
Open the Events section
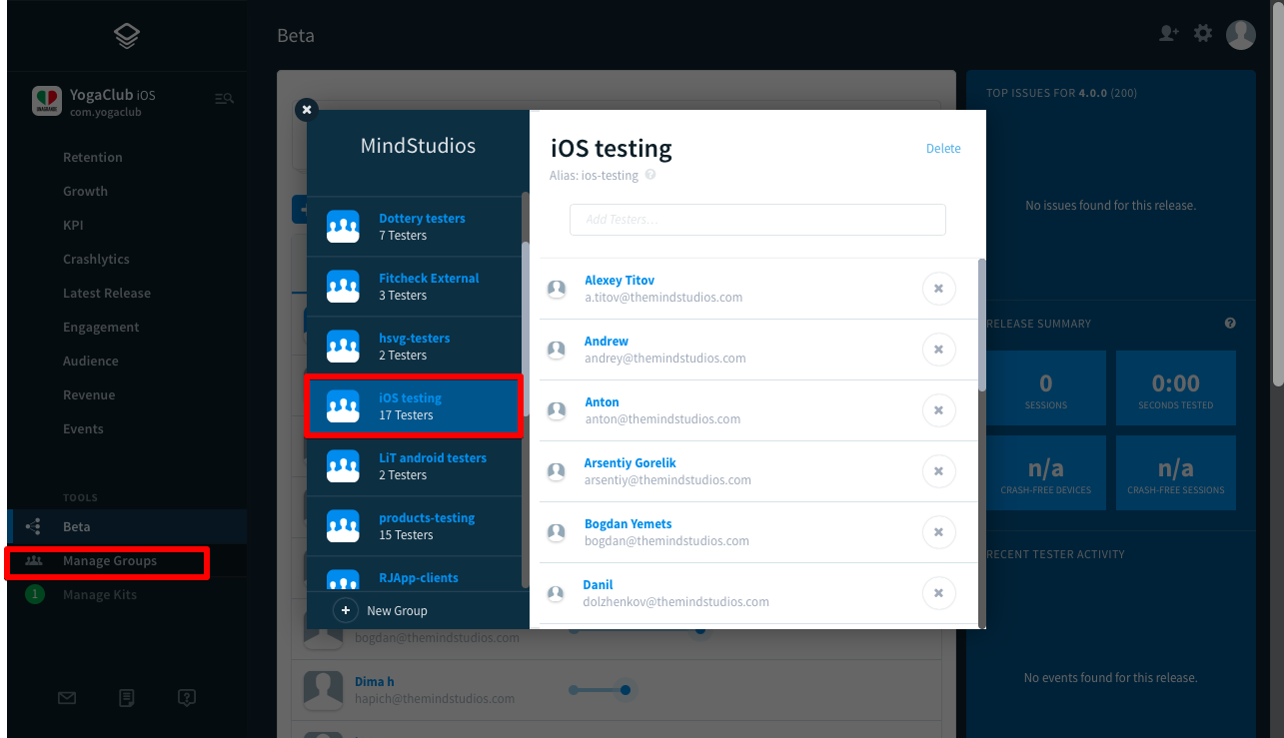click(x=83, y=428)
